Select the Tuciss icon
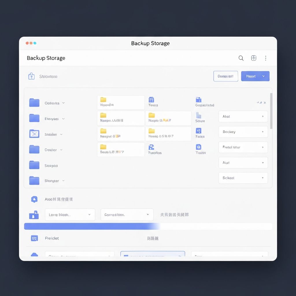The image size is (296, 296). (x=199, y=147)
